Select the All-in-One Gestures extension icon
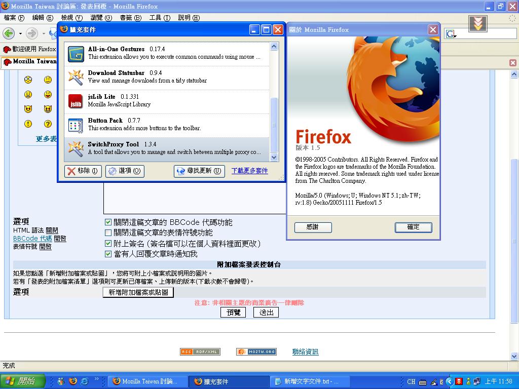 (76, 54)
